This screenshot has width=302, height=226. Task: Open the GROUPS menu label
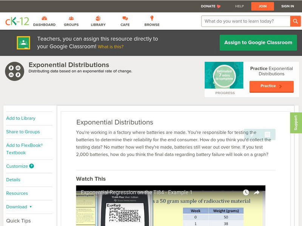click(71, 25)
